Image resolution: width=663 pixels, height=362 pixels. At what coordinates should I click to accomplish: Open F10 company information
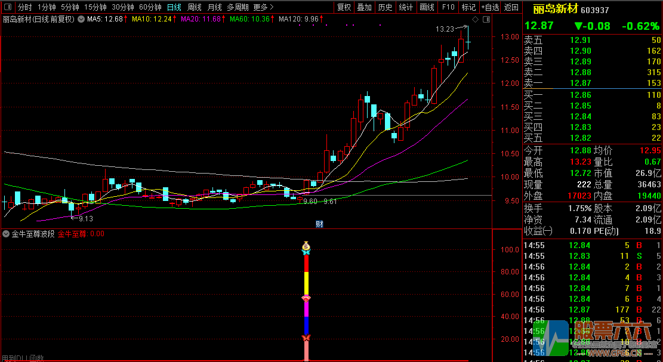pos(448,7)
